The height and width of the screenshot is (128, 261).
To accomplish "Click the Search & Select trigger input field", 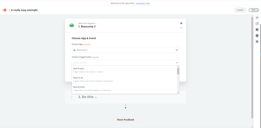I will (125, 63).
